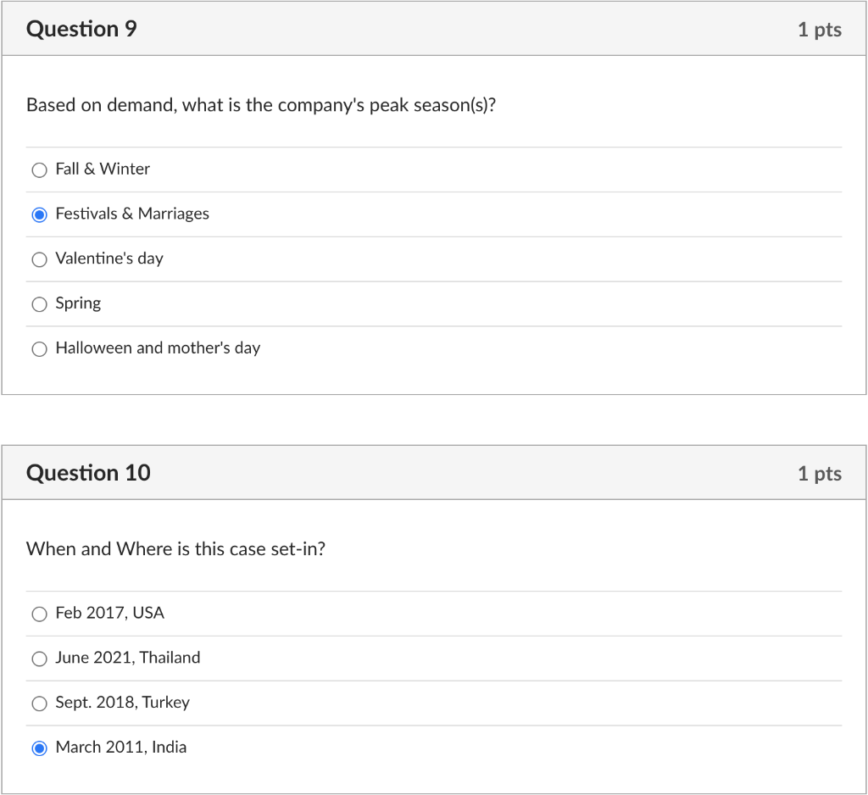Click the case set-in question text
This screenshot has width=868, height=795.
176,548
